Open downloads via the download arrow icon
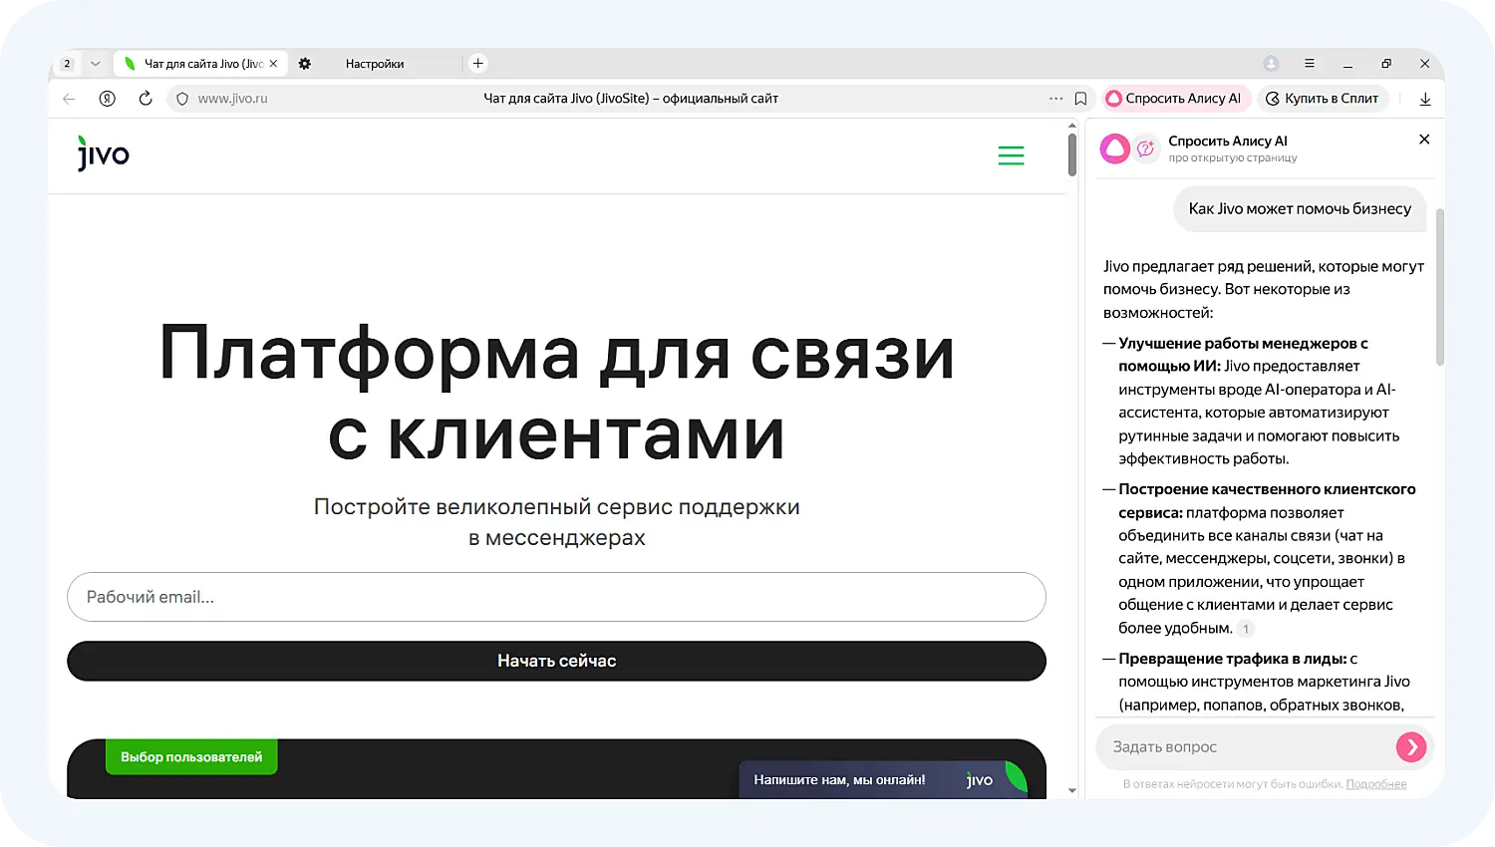The height and width of the screenshot is (847, 1495). (1425, 99)
